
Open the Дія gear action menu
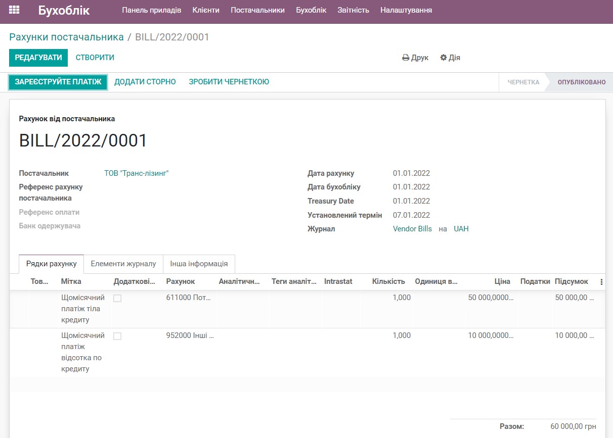[x=449, y=57]
